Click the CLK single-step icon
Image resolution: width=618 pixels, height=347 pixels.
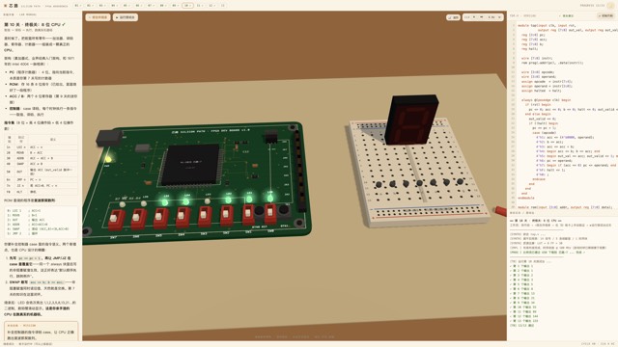481,17
